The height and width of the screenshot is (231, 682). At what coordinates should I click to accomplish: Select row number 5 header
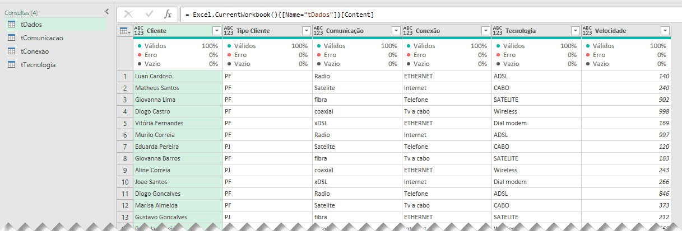pos(125,123)
